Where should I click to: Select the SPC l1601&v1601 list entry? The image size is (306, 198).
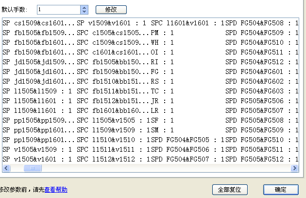pyautogui.click(x=187, y=23)
